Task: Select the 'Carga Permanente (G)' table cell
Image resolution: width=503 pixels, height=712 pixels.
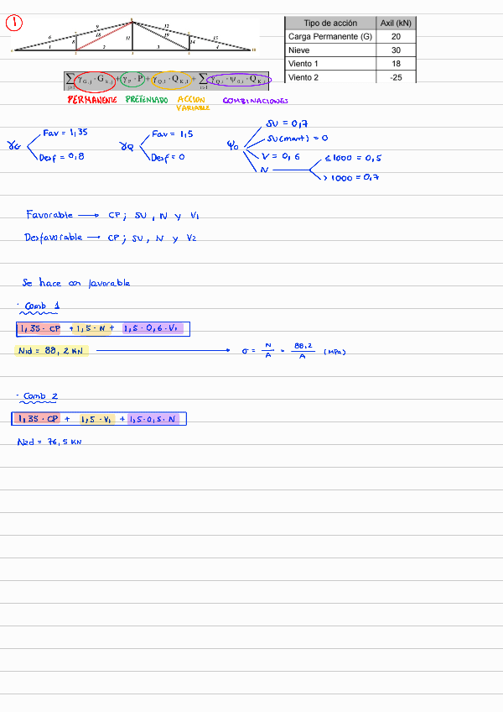Action: coord(330,36)
